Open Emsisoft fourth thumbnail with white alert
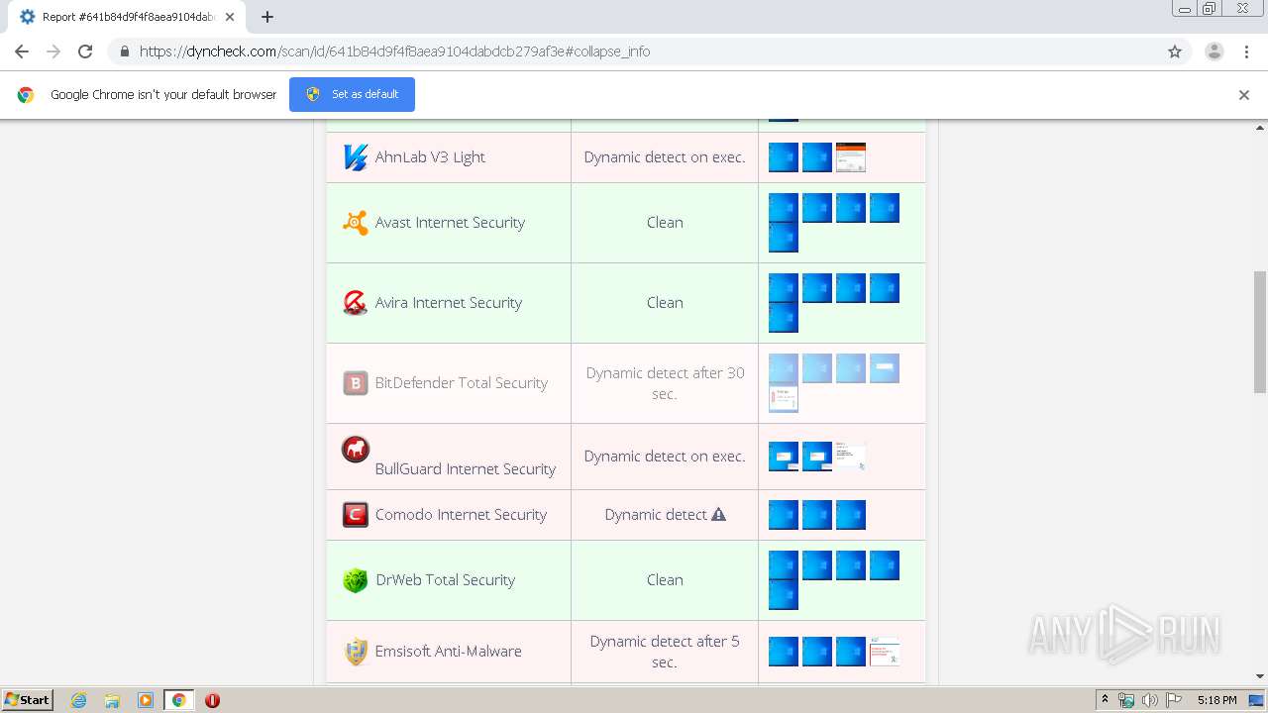Image resolution: width=1268 pixels, height=713 pixels. pos(885,652)
